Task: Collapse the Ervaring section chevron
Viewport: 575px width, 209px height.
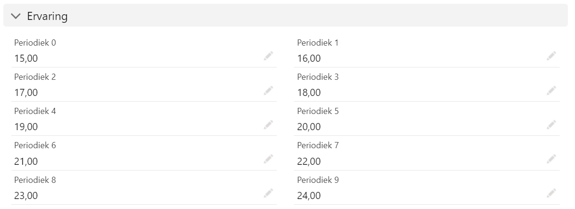Action: point(16,16)
